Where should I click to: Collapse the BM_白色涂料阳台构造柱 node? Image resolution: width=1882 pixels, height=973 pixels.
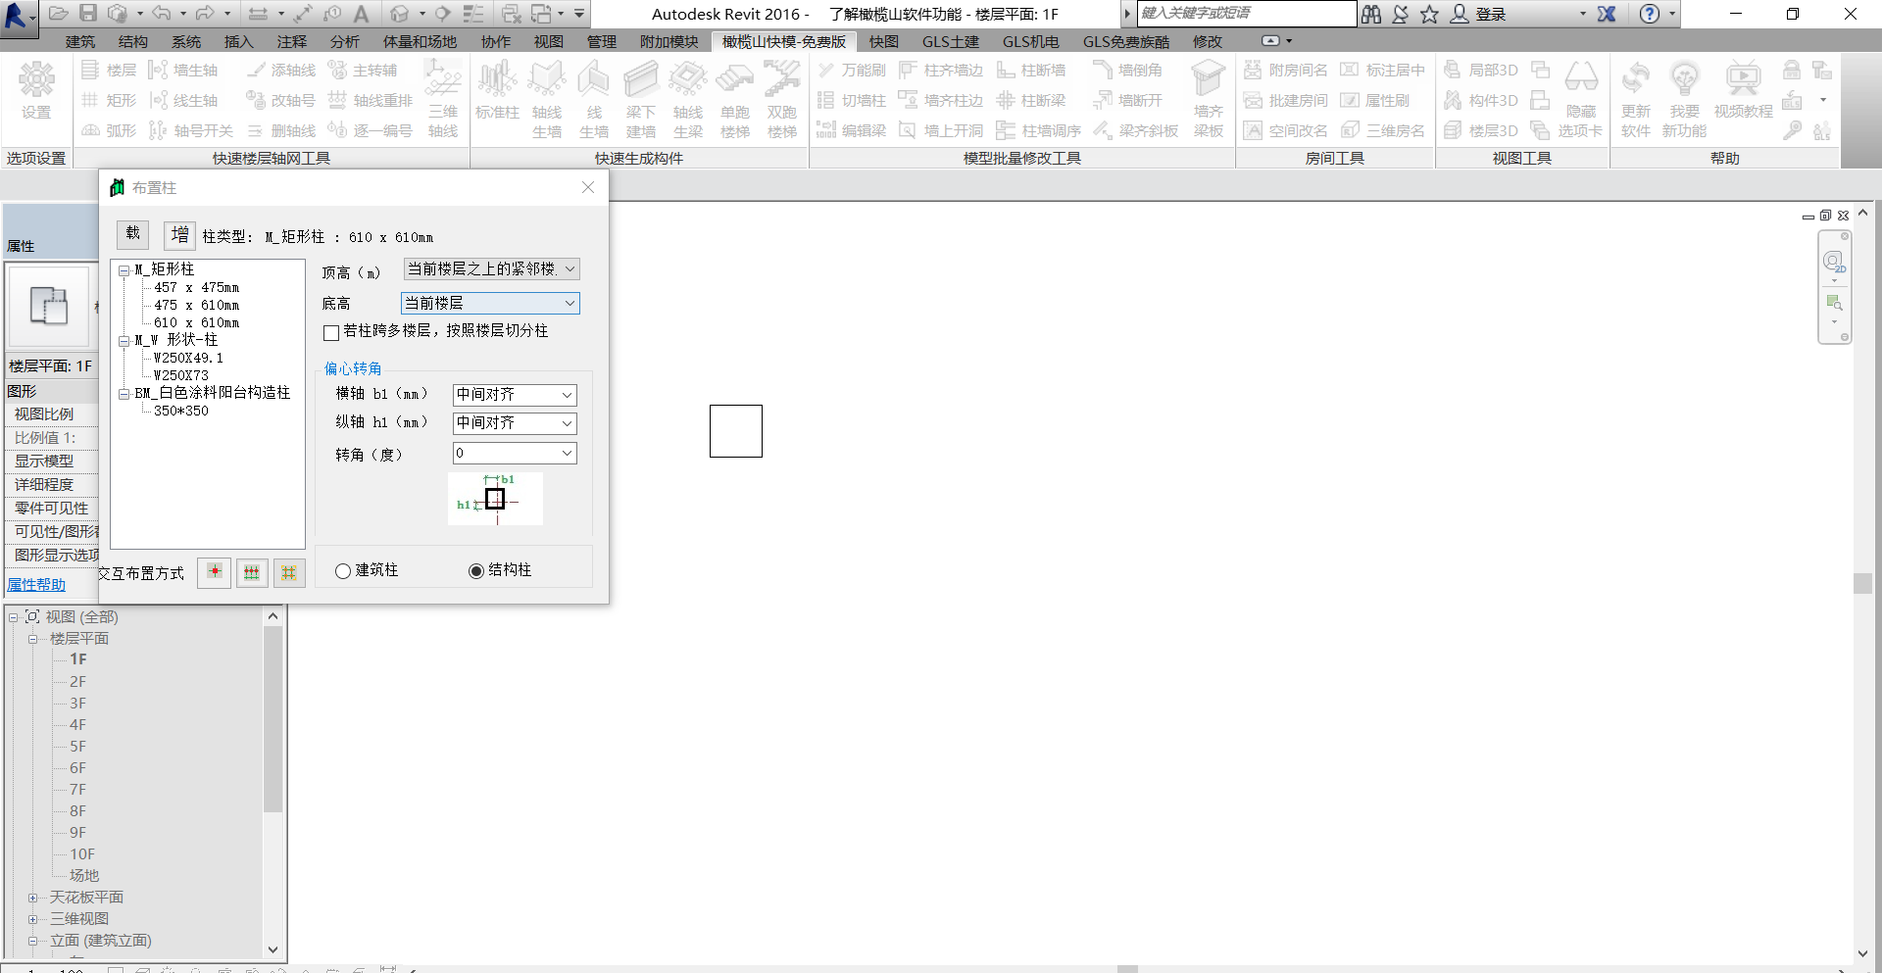click(124, 394)
